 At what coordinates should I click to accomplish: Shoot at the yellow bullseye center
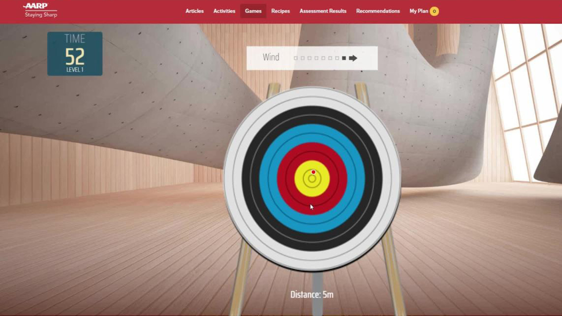click(x=312, y=179)
